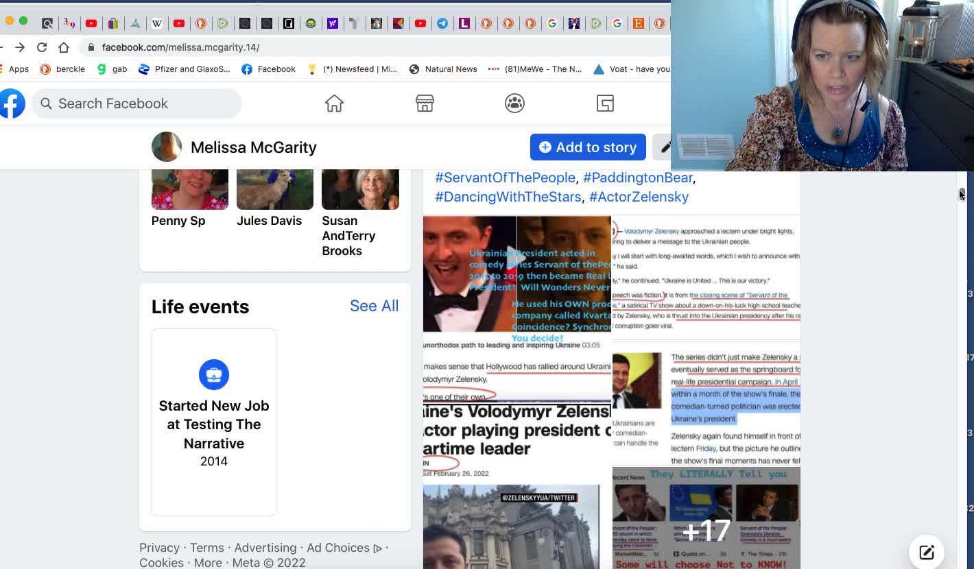The width and height of the screenshot is (974, 569).
Task: Focus the Search Facebook field
Action: coord(136,104)
